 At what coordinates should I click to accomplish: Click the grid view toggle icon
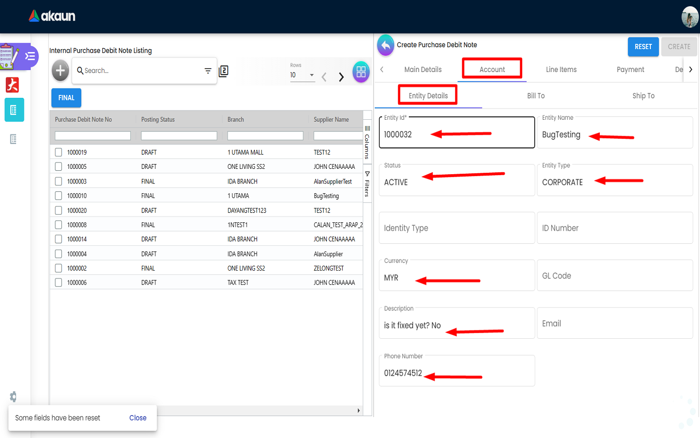click(x=361, y=72)
